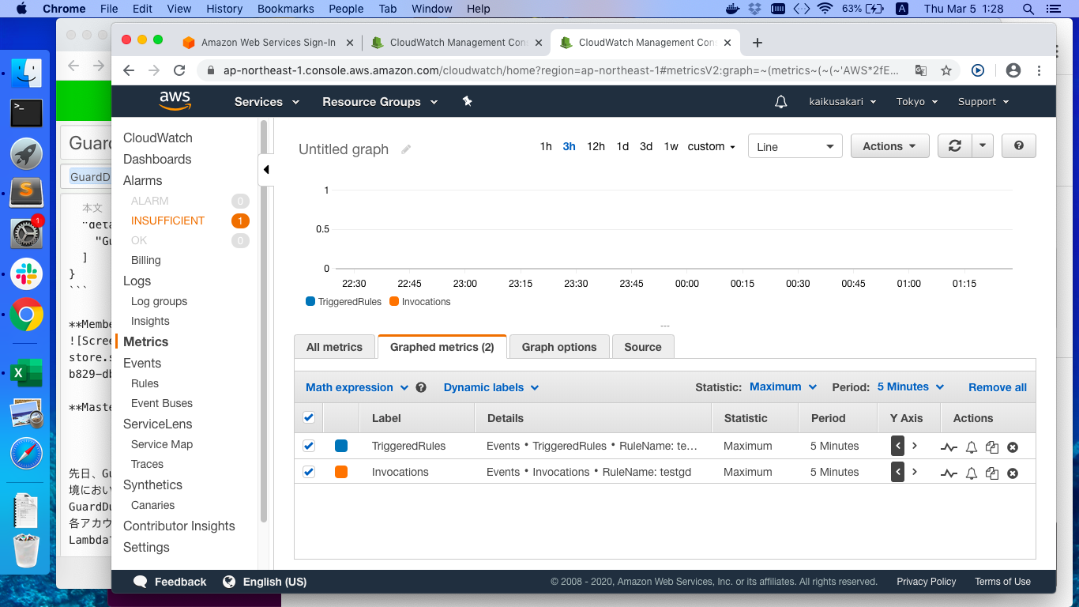Screen dimensions: 1079x607
Task: Open Log groups in the sidebar
Action: point(159,301)
